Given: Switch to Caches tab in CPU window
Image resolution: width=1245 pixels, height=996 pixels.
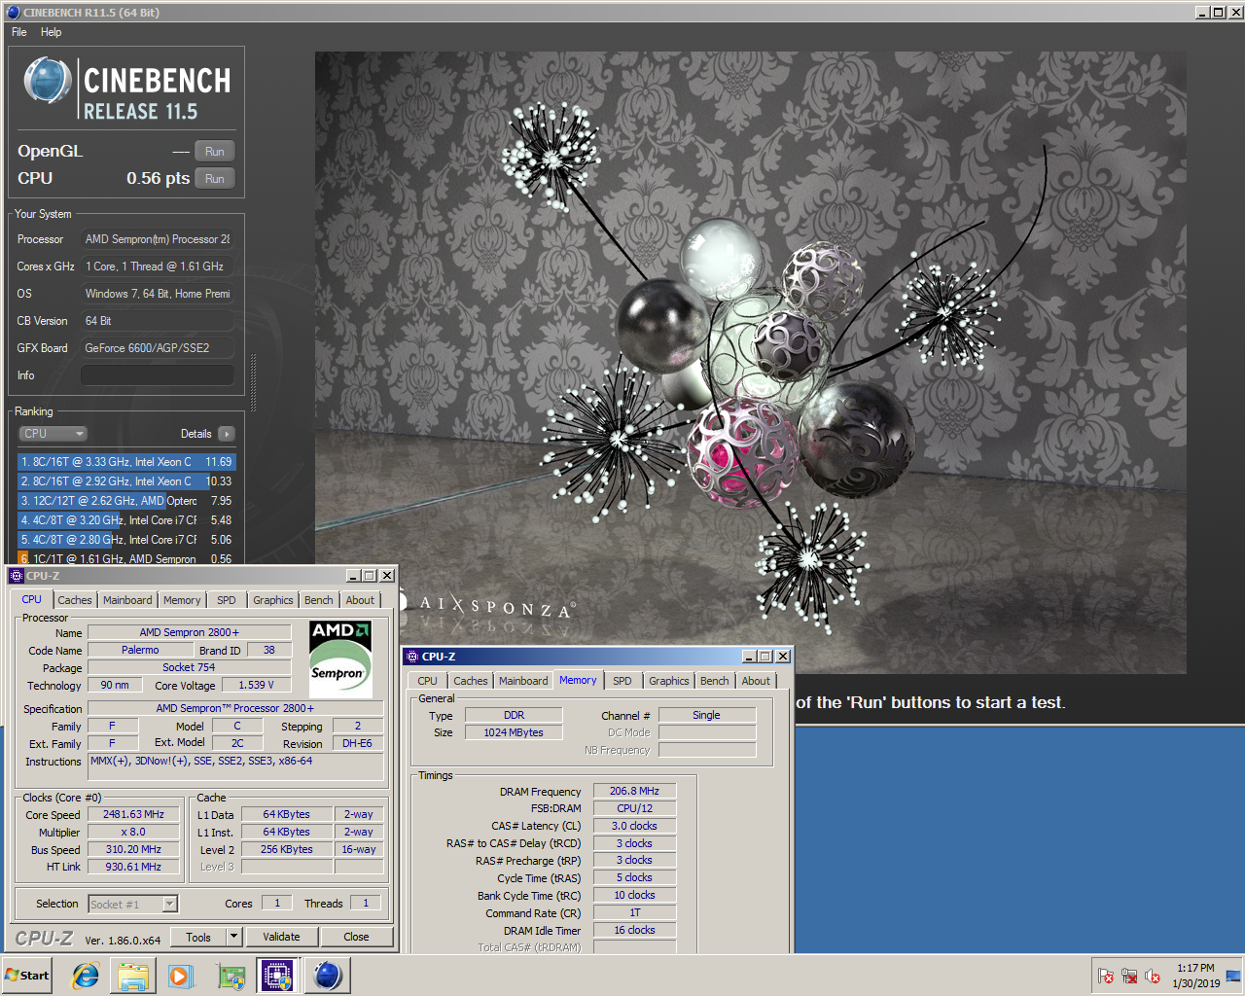Looking at the screenshot, I should click(75, 600).
